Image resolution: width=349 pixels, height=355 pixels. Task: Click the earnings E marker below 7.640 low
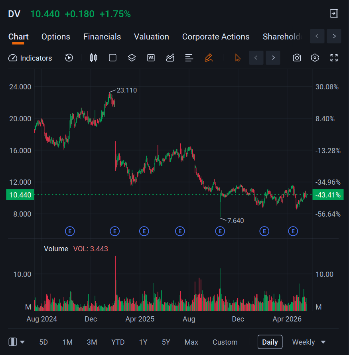(x=220, y=231)
